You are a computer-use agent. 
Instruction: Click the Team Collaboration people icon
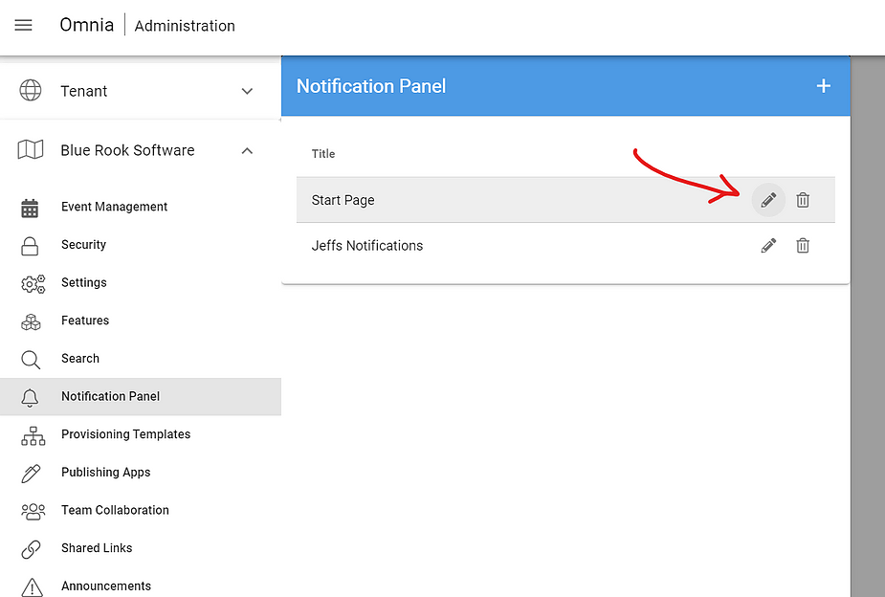(x=33, y=511)
